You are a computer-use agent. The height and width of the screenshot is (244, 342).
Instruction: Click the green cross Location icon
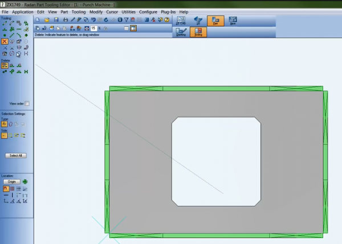tap(25, 181)
